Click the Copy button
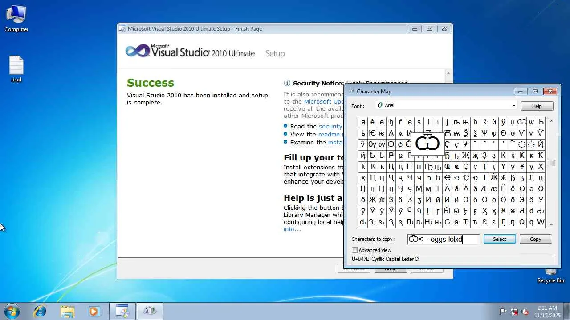The width and height of the screenshot is (570, 320). coord(535,239)
